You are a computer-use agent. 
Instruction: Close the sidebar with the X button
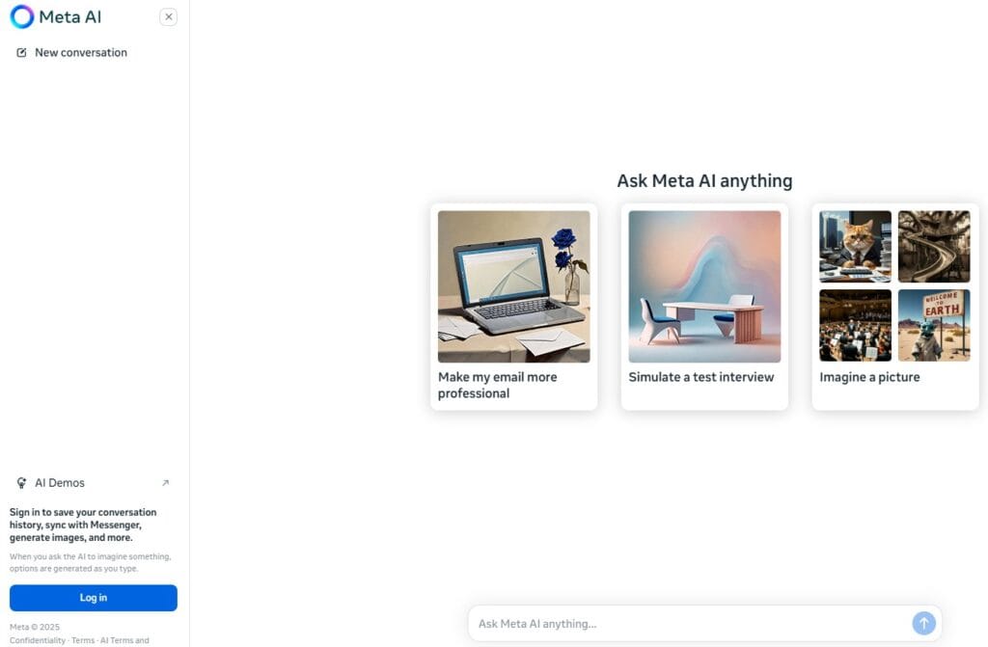coord(168,17)
